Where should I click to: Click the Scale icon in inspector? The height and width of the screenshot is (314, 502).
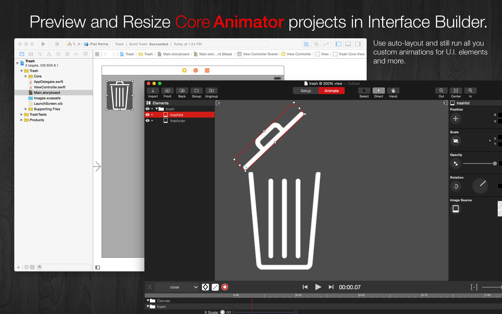tap(456, 141)
